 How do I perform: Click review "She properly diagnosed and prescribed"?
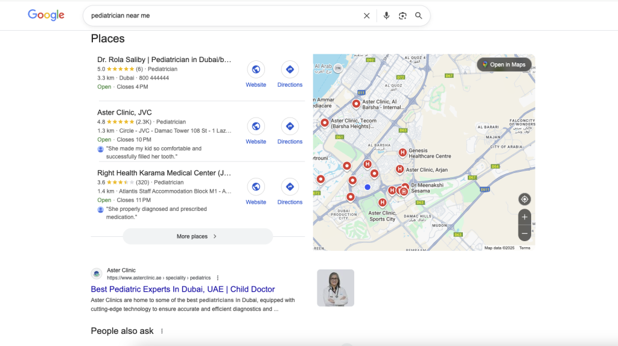coord(156,213)
